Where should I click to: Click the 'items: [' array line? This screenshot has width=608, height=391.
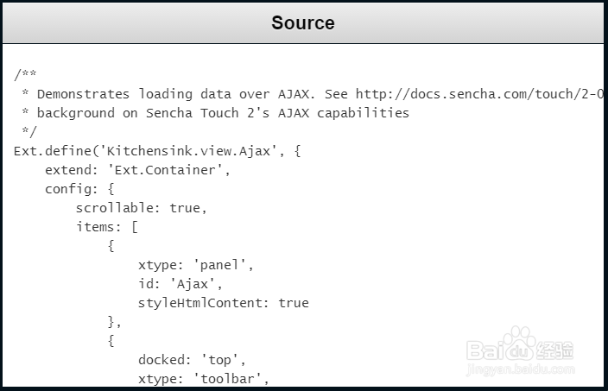coord(107,227)
